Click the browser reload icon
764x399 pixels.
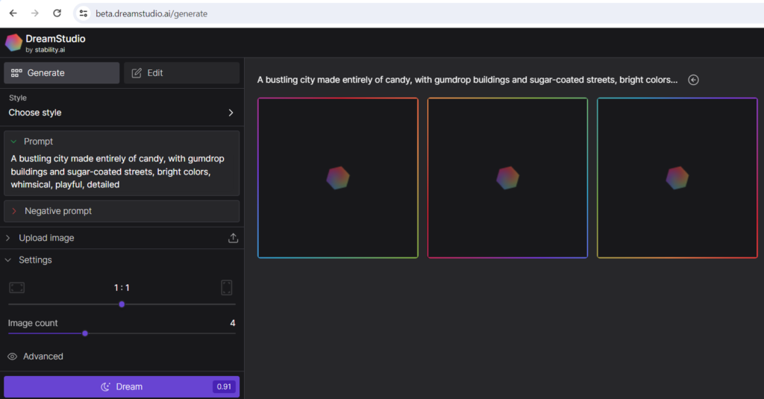pos(57,13)
